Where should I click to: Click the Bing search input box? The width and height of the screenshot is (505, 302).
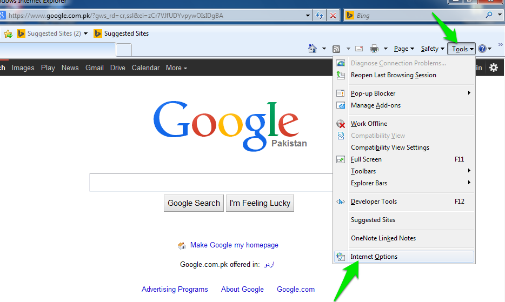pyautogui.click(x=418, y=15)
